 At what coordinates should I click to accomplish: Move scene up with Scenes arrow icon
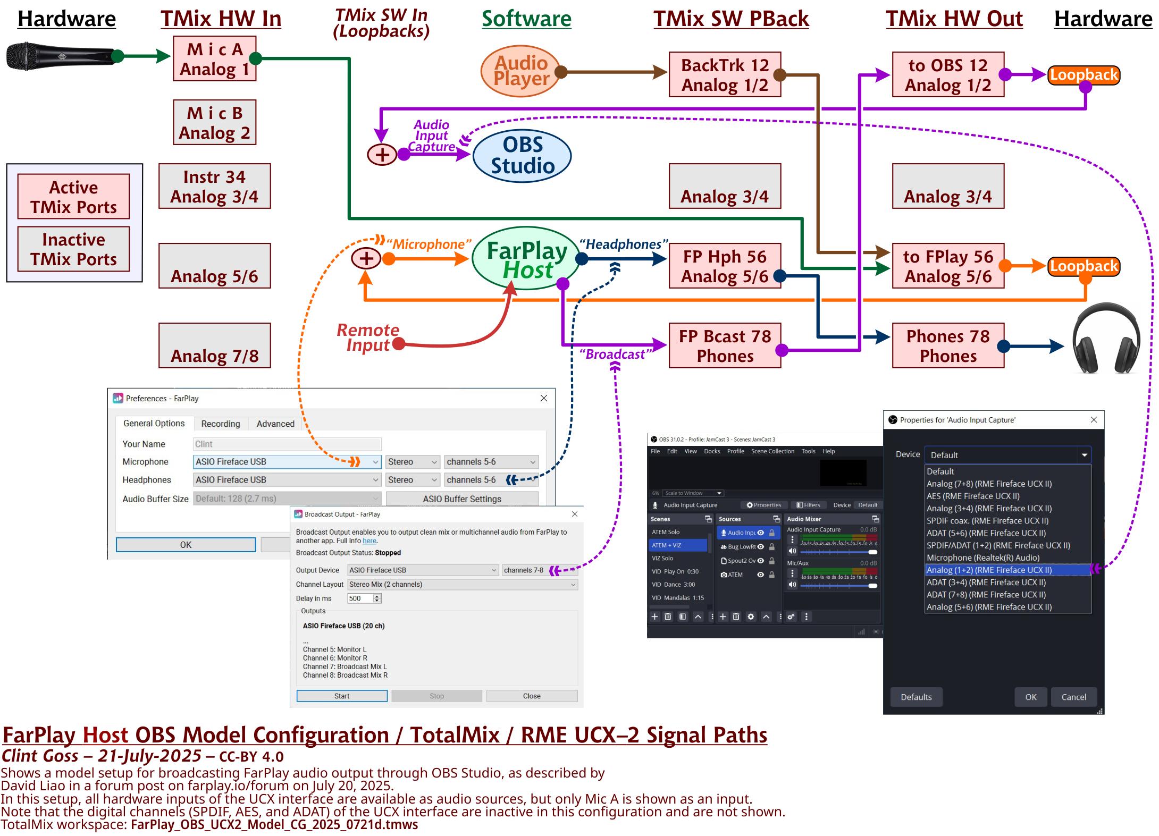coord(698,617)
